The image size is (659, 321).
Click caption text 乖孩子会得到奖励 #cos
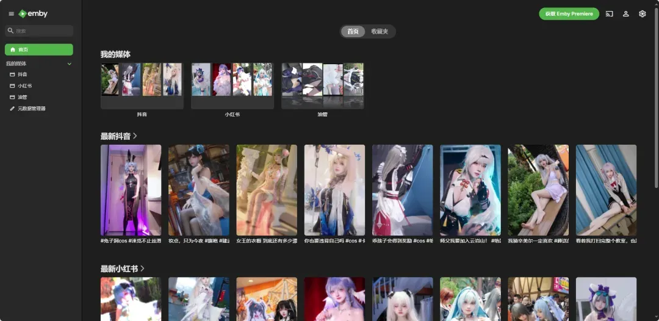tap(403, 240)
